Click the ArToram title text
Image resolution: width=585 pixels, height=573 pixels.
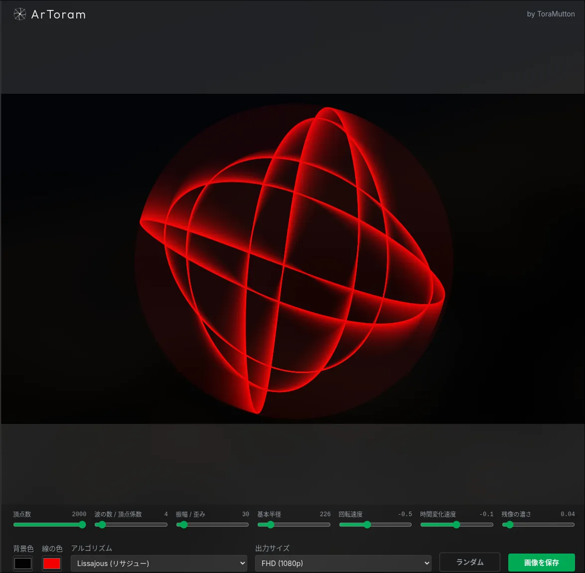(x=58, y=14)
